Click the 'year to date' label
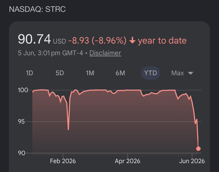The image size is (219, 172). (x=162, y=41)
